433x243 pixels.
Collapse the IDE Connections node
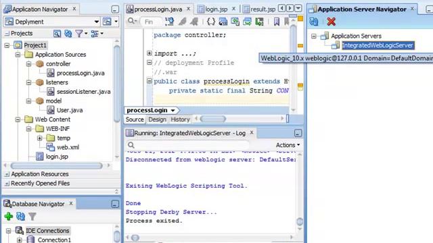9,231
